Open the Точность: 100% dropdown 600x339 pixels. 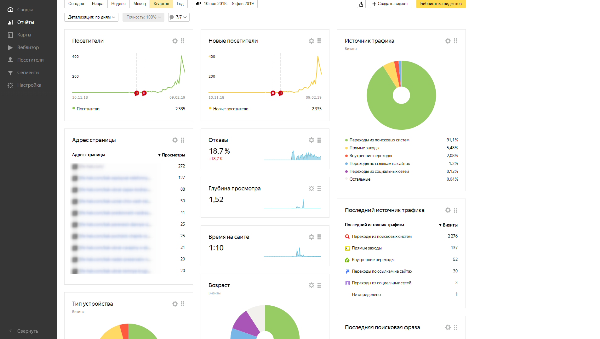pos(144,17)
